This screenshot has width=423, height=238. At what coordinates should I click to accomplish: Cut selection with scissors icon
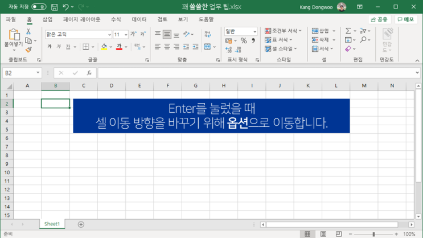click(x=28, y=31)
